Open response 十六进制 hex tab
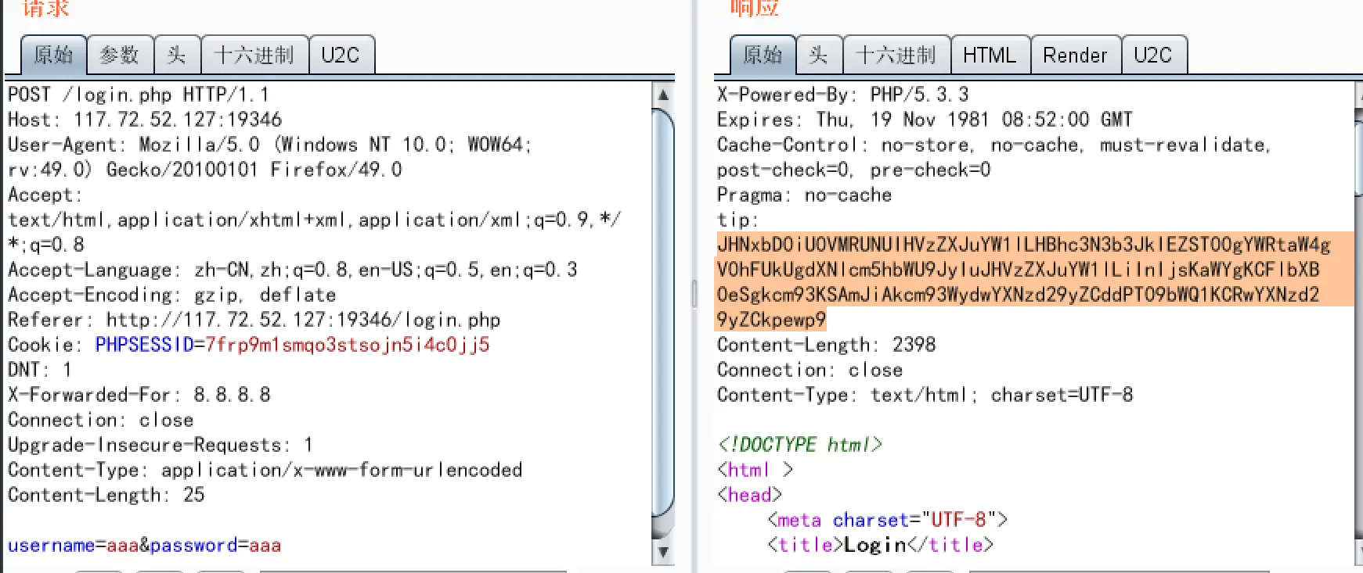The height and width of the screenshot is (573, 1363). [896, 55]
